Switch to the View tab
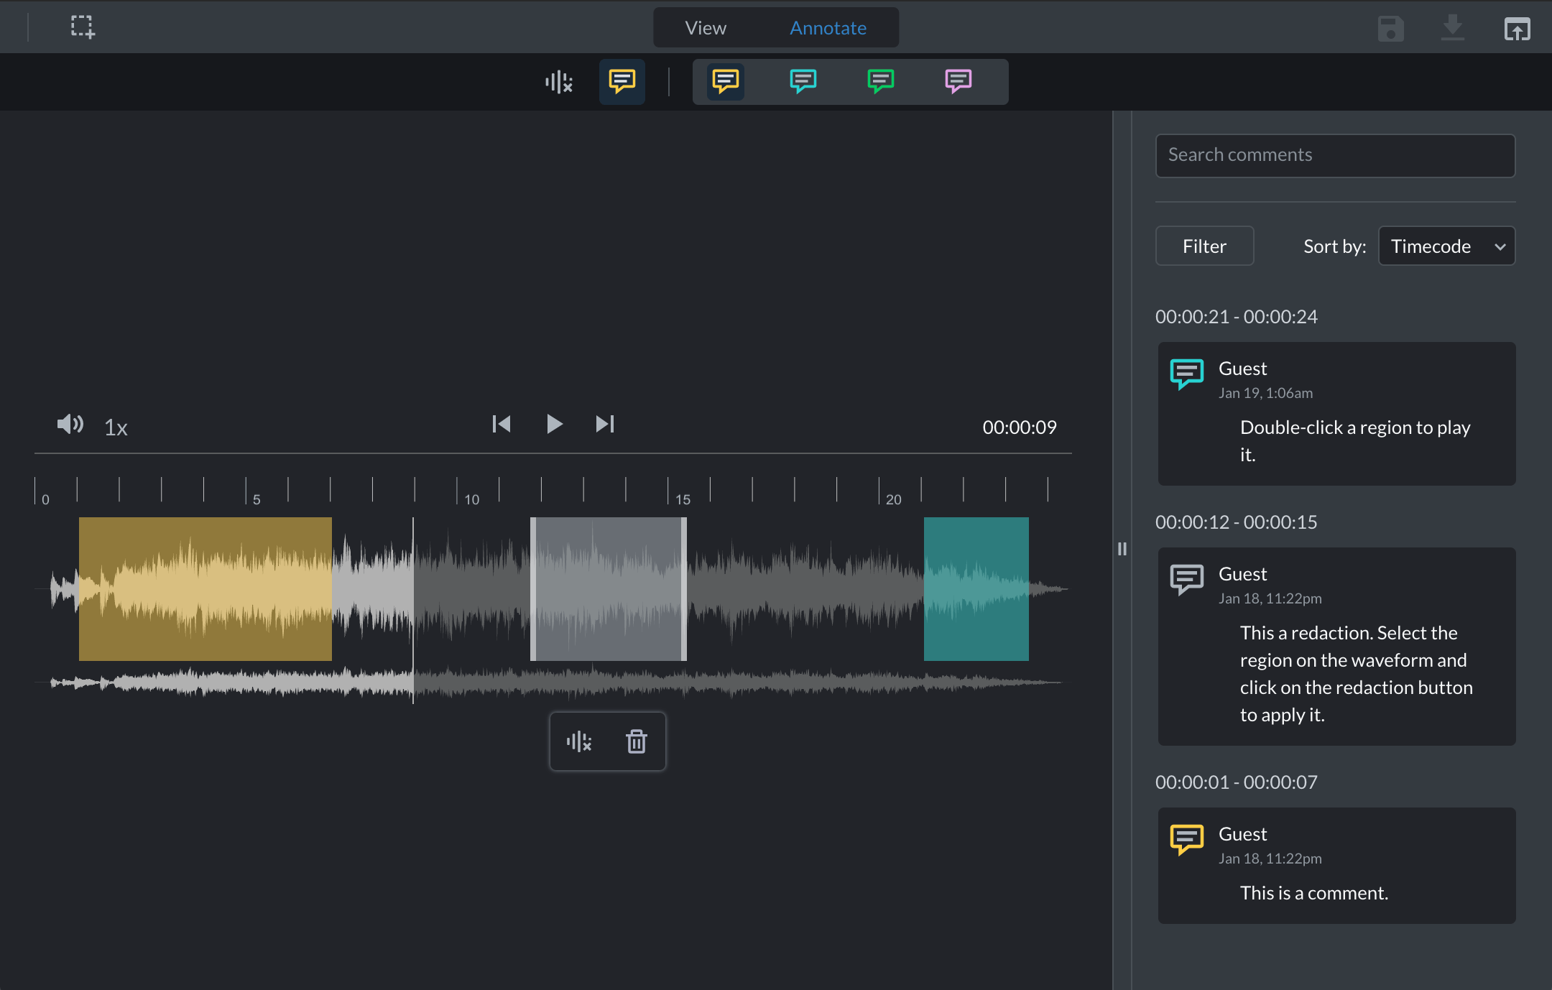1552x990 pixels. coord(703,27)
